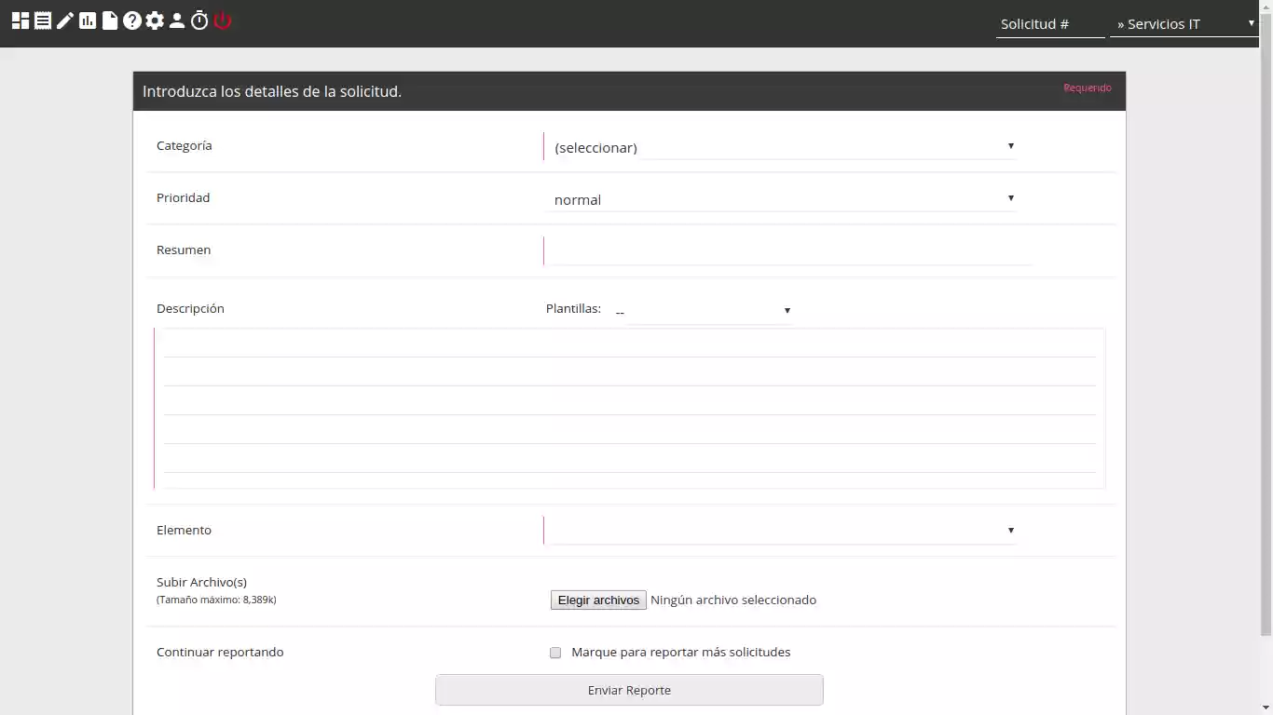Expand the Elemento dropdown
This screenshot has width=1273, height=715.
pyautogui.click(x=781, y=530)
